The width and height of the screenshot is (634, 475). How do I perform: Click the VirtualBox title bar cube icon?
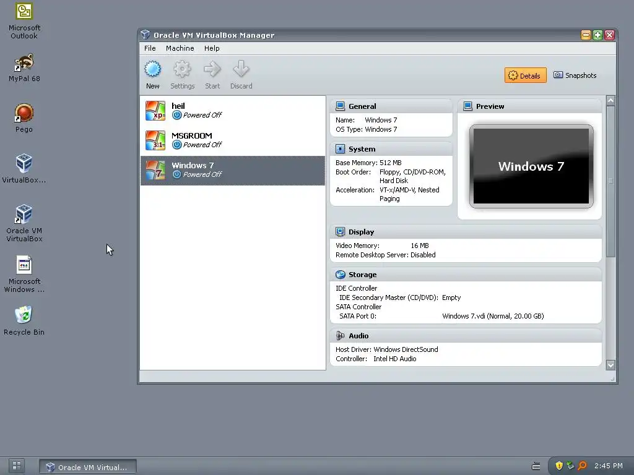[x=145, y=35]
